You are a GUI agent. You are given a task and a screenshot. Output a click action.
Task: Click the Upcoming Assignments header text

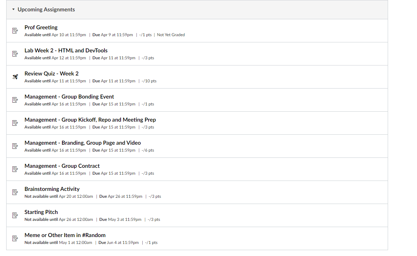[46, 10]
